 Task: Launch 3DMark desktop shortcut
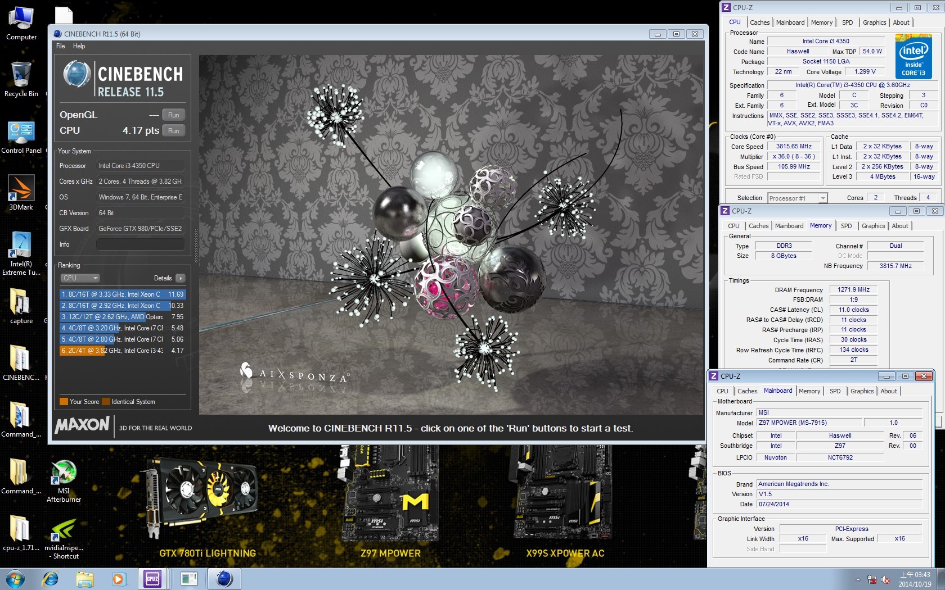pos(21,193)
